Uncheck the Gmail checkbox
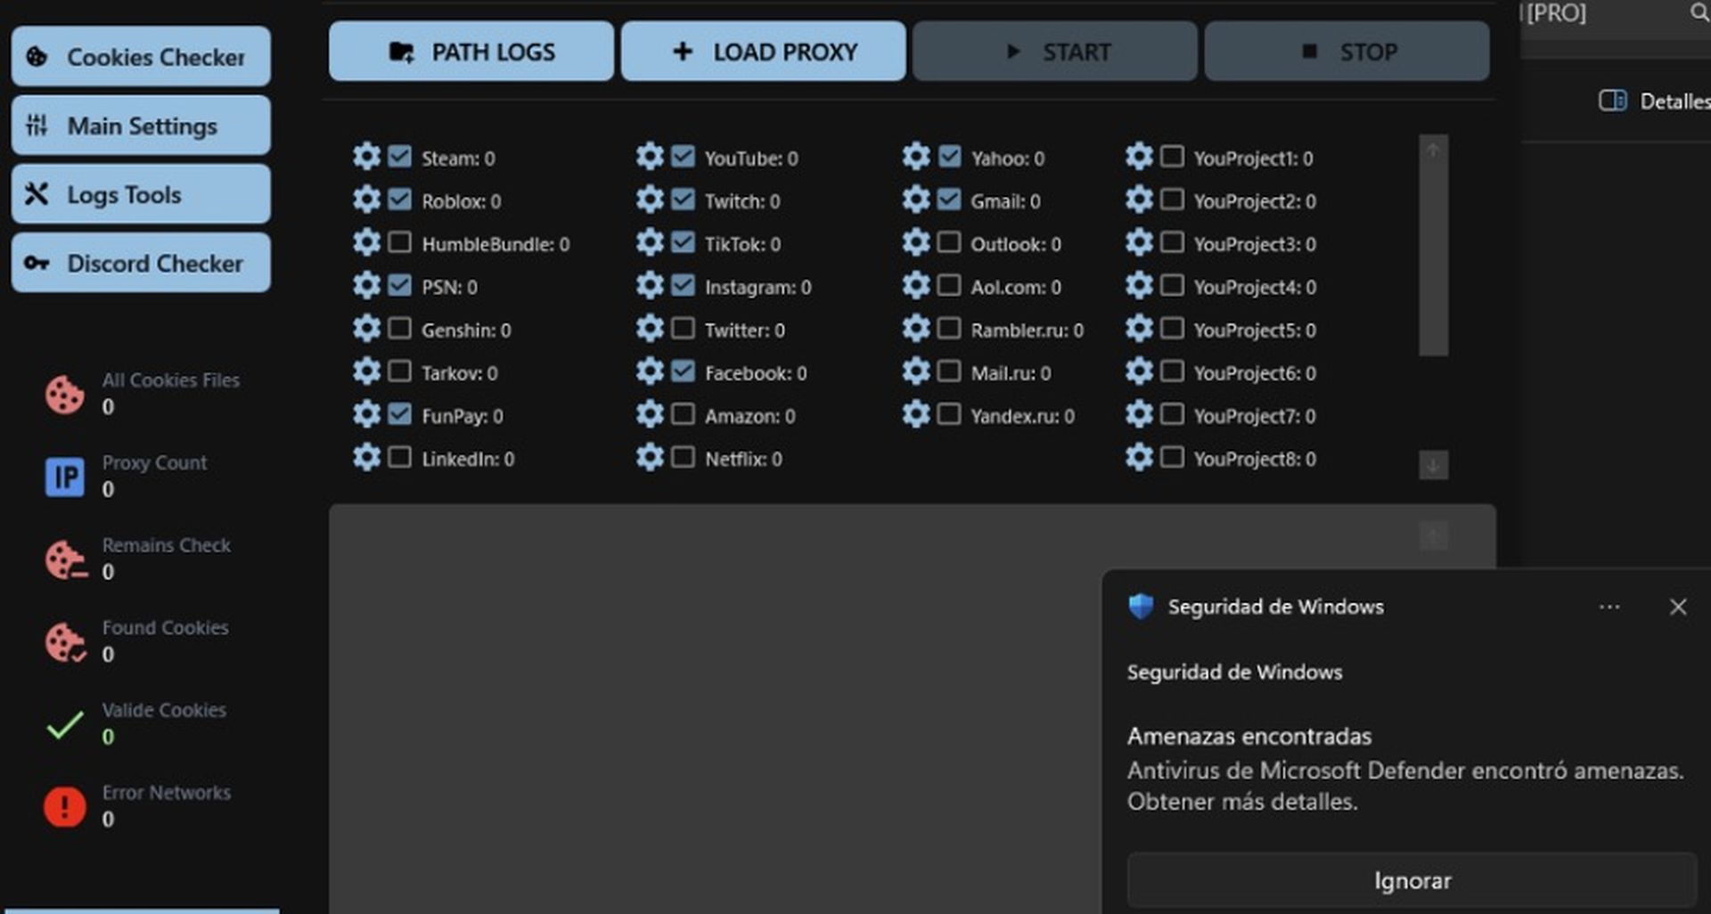The height and width of the screenshot is (914, 1711). tap(950, 200)
